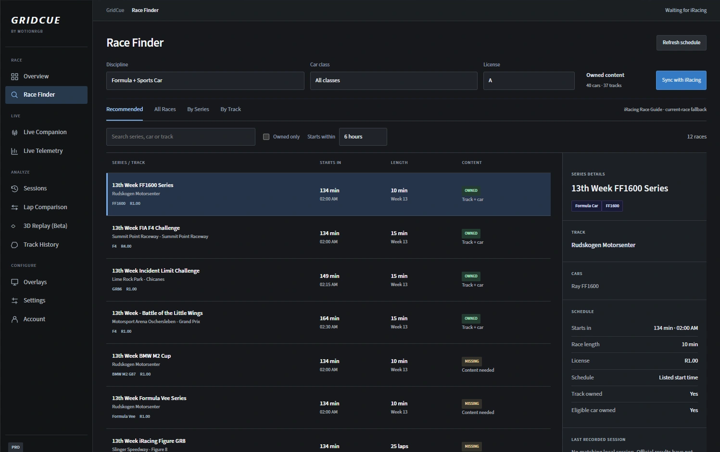Image resolution: width=720 pixels, height=452 pixels.
Task: Click the CONTENT column header
Action: pos(472,163)
